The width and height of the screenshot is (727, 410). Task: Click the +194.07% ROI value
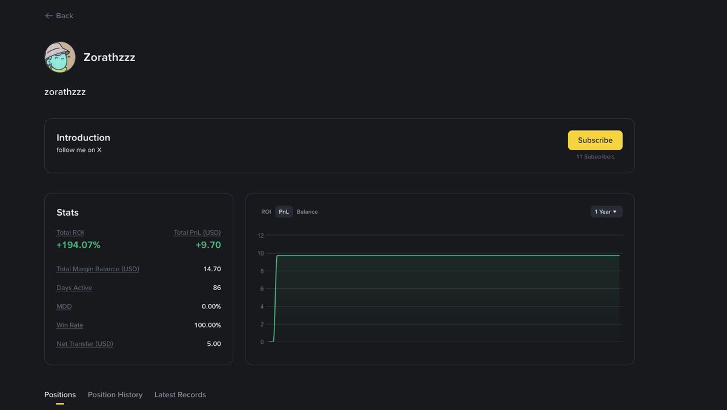pyautogui.click(x=79, y=245)
